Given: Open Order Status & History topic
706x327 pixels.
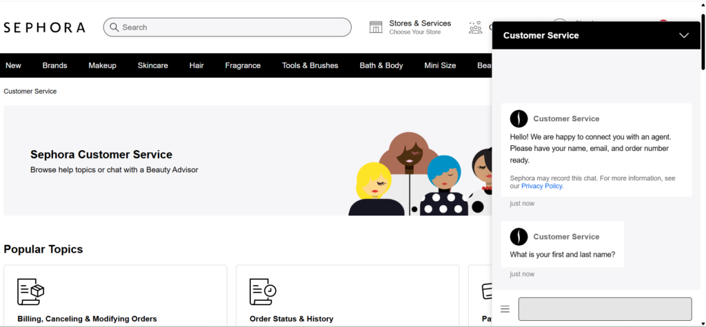Looking at the screenshot, I should click(x=347, y=295).
